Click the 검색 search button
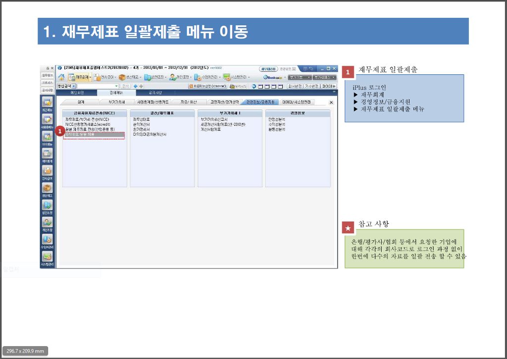The width and height of the screenshot is (507, 359). click(x=125, y=86)
